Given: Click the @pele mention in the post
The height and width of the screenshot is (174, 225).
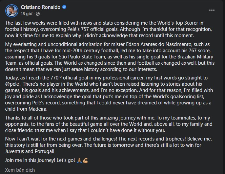Looking at the screenshot, I should pyautogui.click(x=12, y=84).
